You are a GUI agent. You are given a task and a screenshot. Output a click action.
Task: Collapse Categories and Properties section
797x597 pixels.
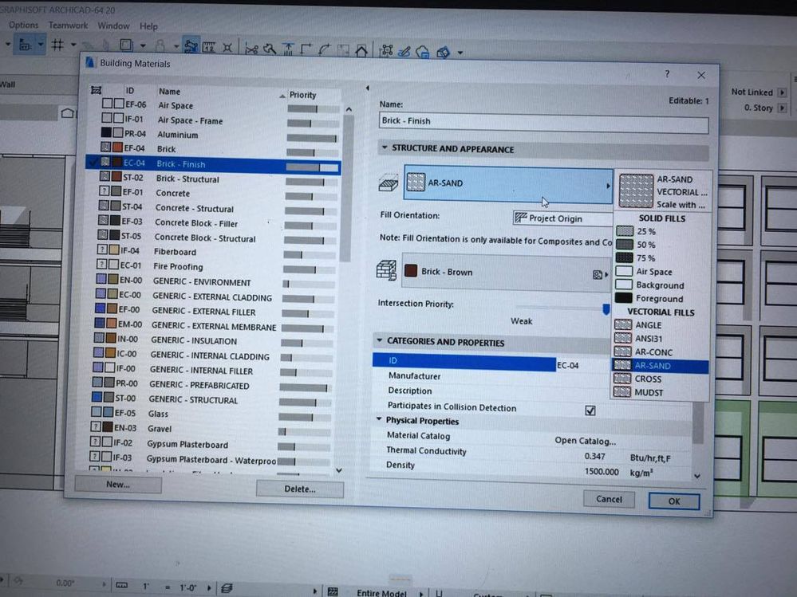(380, 340)
